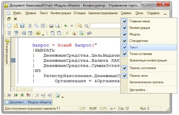Click the Undo arrow icon
The image size is (179, 115).
[66, 26]
